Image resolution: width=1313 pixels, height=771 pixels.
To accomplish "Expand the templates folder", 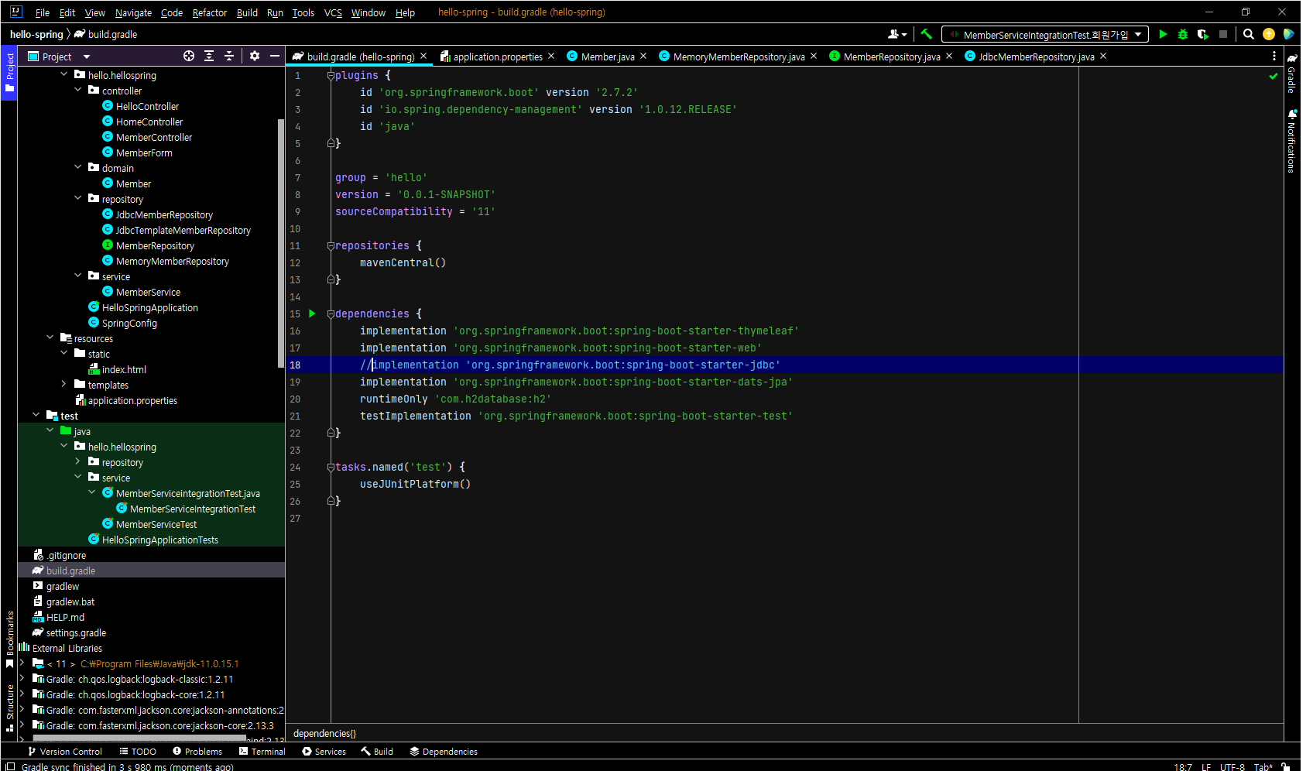I will 64,384.
